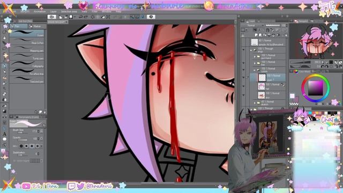The width and height of the screenshot is (343, 193).
Task: Click Navigator rotate left icon
Action: [322, 66]
